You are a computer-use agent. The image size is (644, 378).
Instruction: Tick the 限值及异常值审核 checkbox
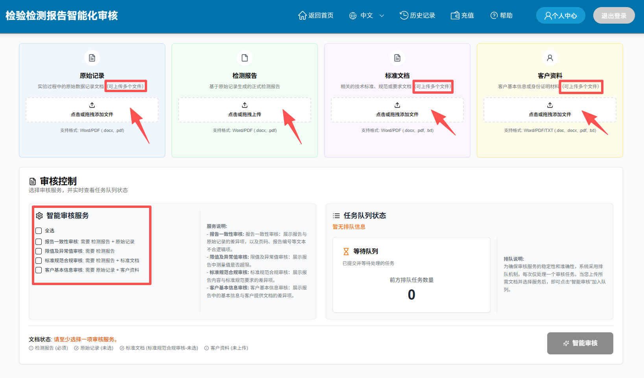click(39, 251)
